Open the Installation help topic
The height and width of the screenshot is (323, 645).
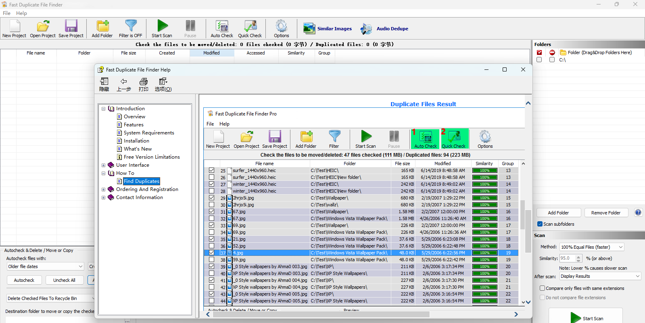pos(136,141)
